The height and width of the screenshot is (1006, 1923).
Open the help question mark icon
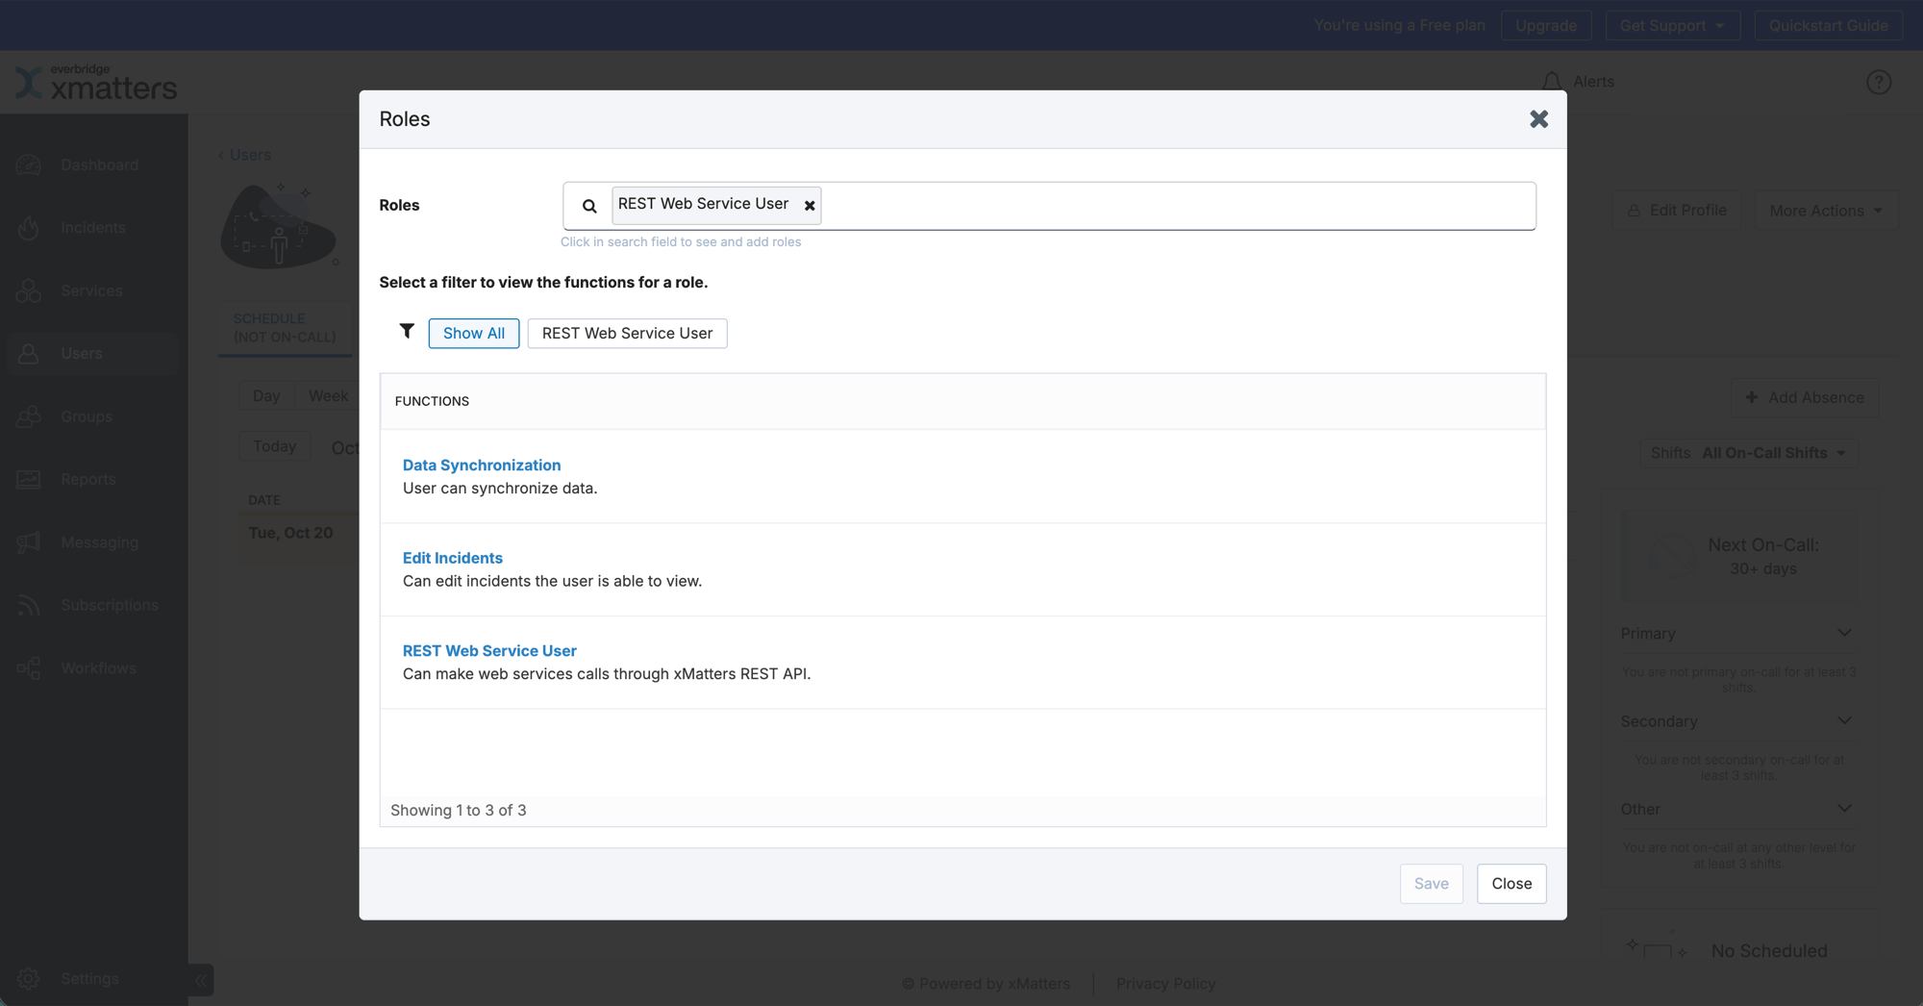pyautogui.click(x=1879, y=83)
